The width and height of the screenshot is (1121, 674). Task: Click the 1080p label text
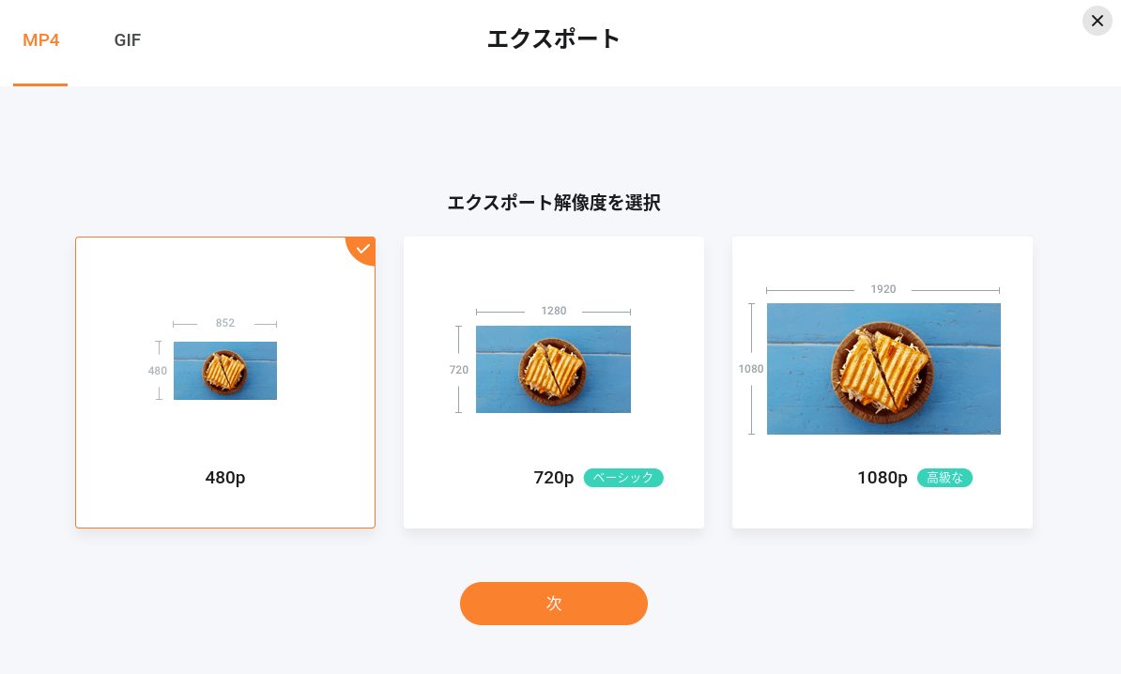[x=883, y=478]
